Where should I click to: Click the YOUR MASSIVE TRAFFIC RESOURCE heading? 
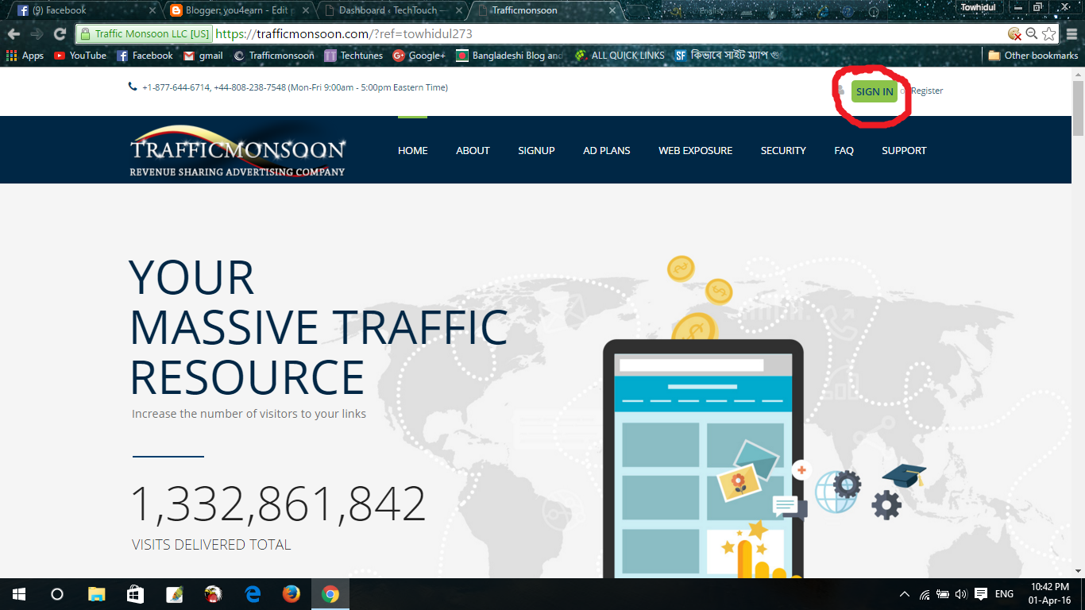tap(319, 327)
